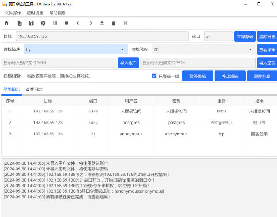Minimize the 弱口令检测工具 window
277x217 pixels.
(x=246, y=4)
